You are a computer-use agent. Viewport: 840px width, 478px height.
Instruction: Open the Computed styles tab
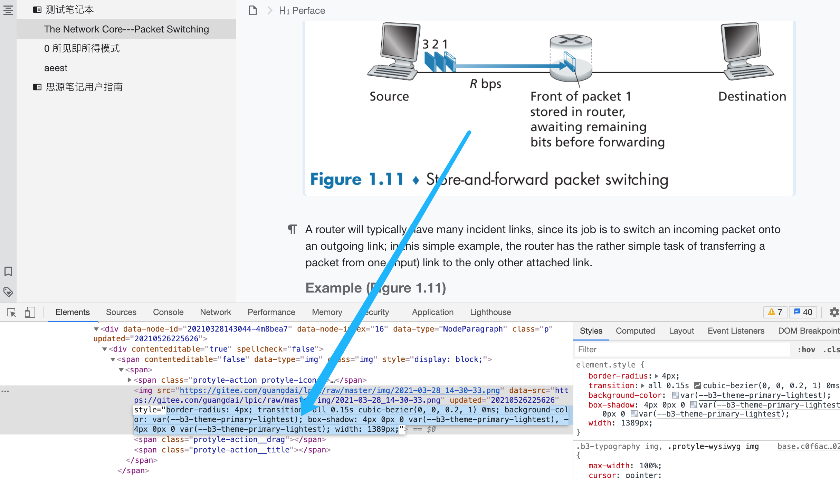click(x=635, y=331)
